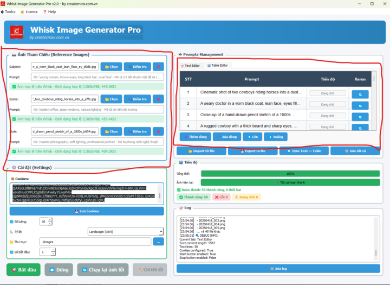Click the Xóa dòng button
The image size is (390, 285).
point(227,137)
